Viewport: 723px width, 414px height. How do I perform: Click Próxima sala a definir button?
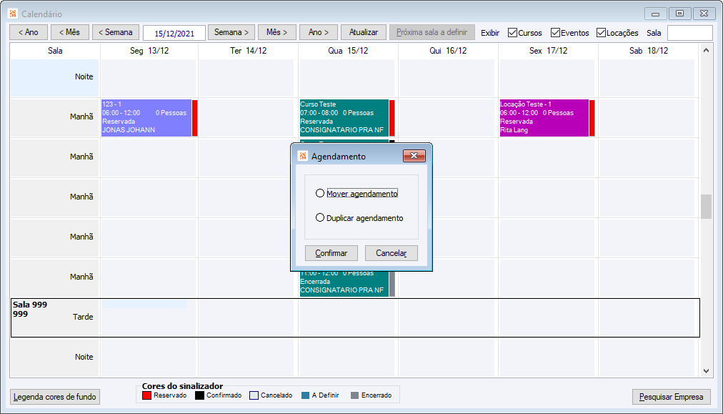point(432,32)
